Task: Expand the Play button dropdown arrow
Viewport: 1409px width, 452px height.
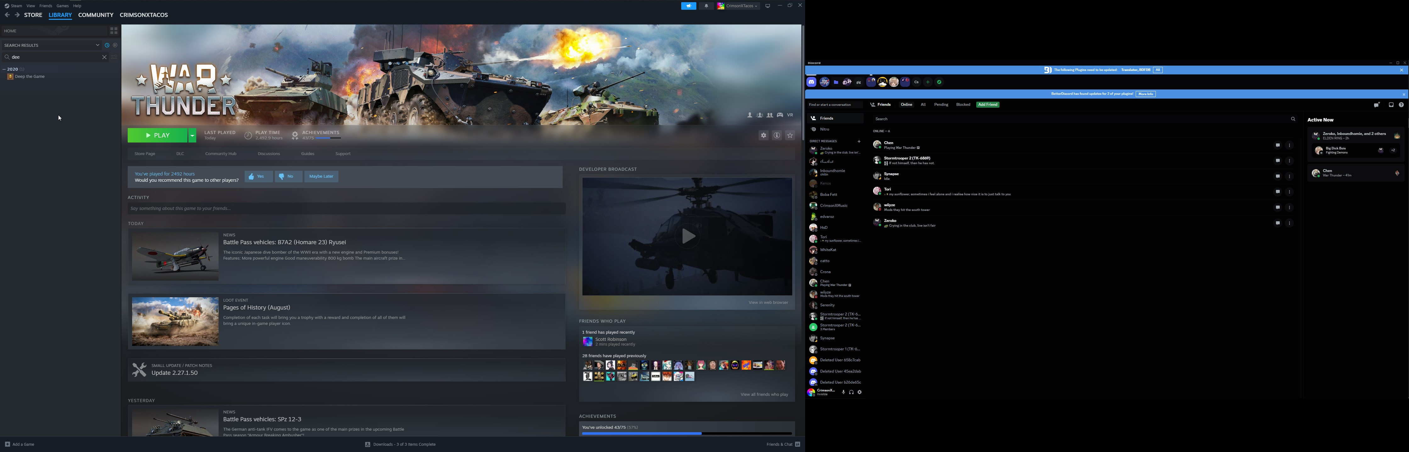Action: [x=192, y=135]
